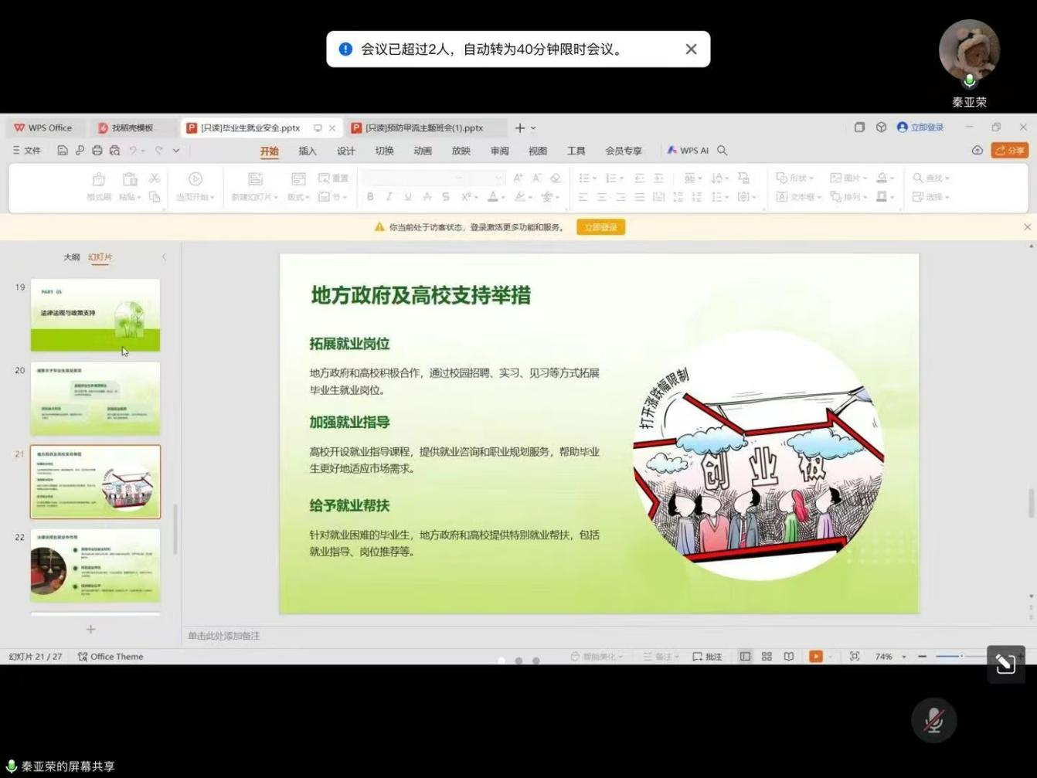Switch to slide sorter grid view

767,656
